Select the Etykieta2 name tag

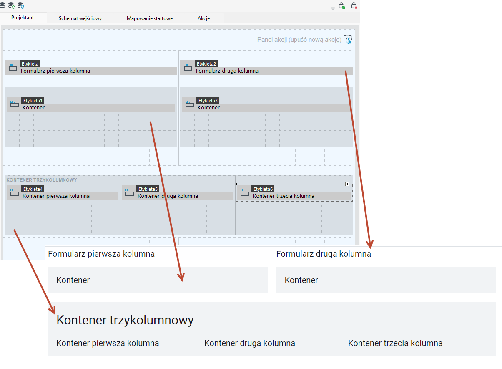(206, 64)
